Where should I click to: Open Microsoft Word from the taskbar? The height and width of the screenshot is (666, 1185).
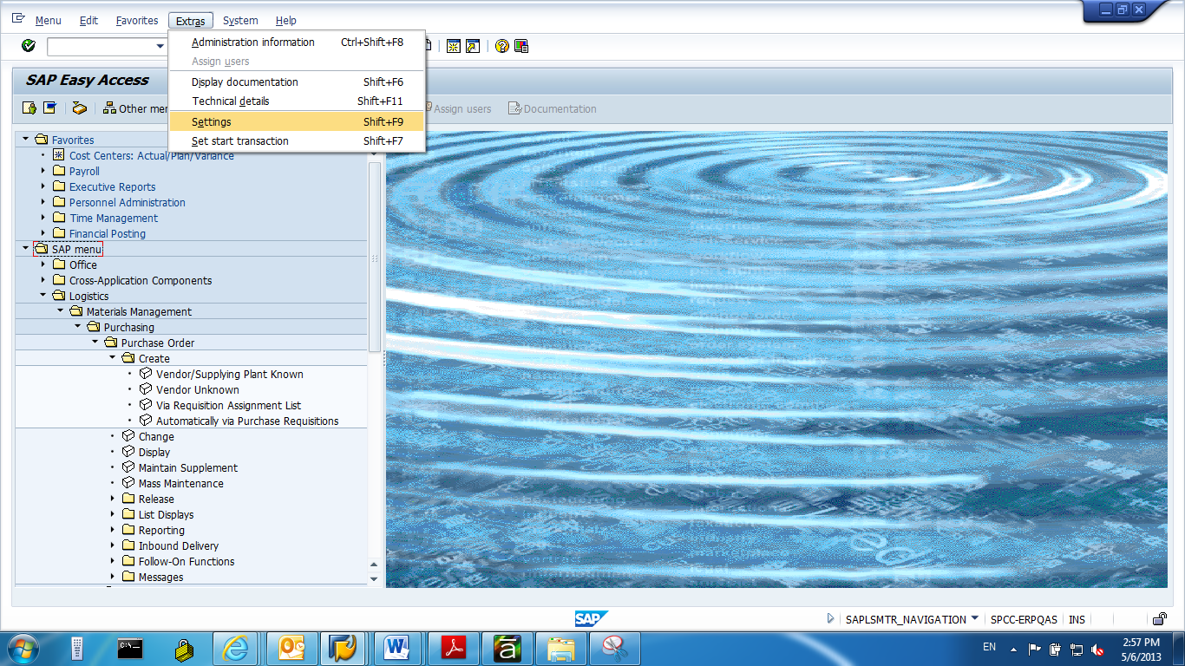397,648
